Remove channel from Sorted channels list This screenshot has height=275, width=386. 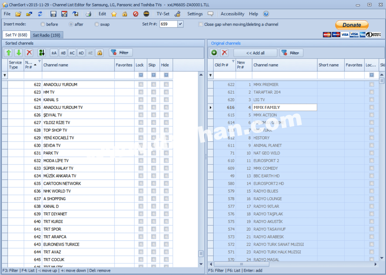point(29,53)
